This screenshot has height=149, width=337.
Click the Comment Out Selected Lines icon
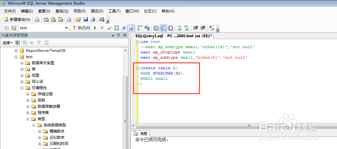pyautogui.click(x=179, y=28)
